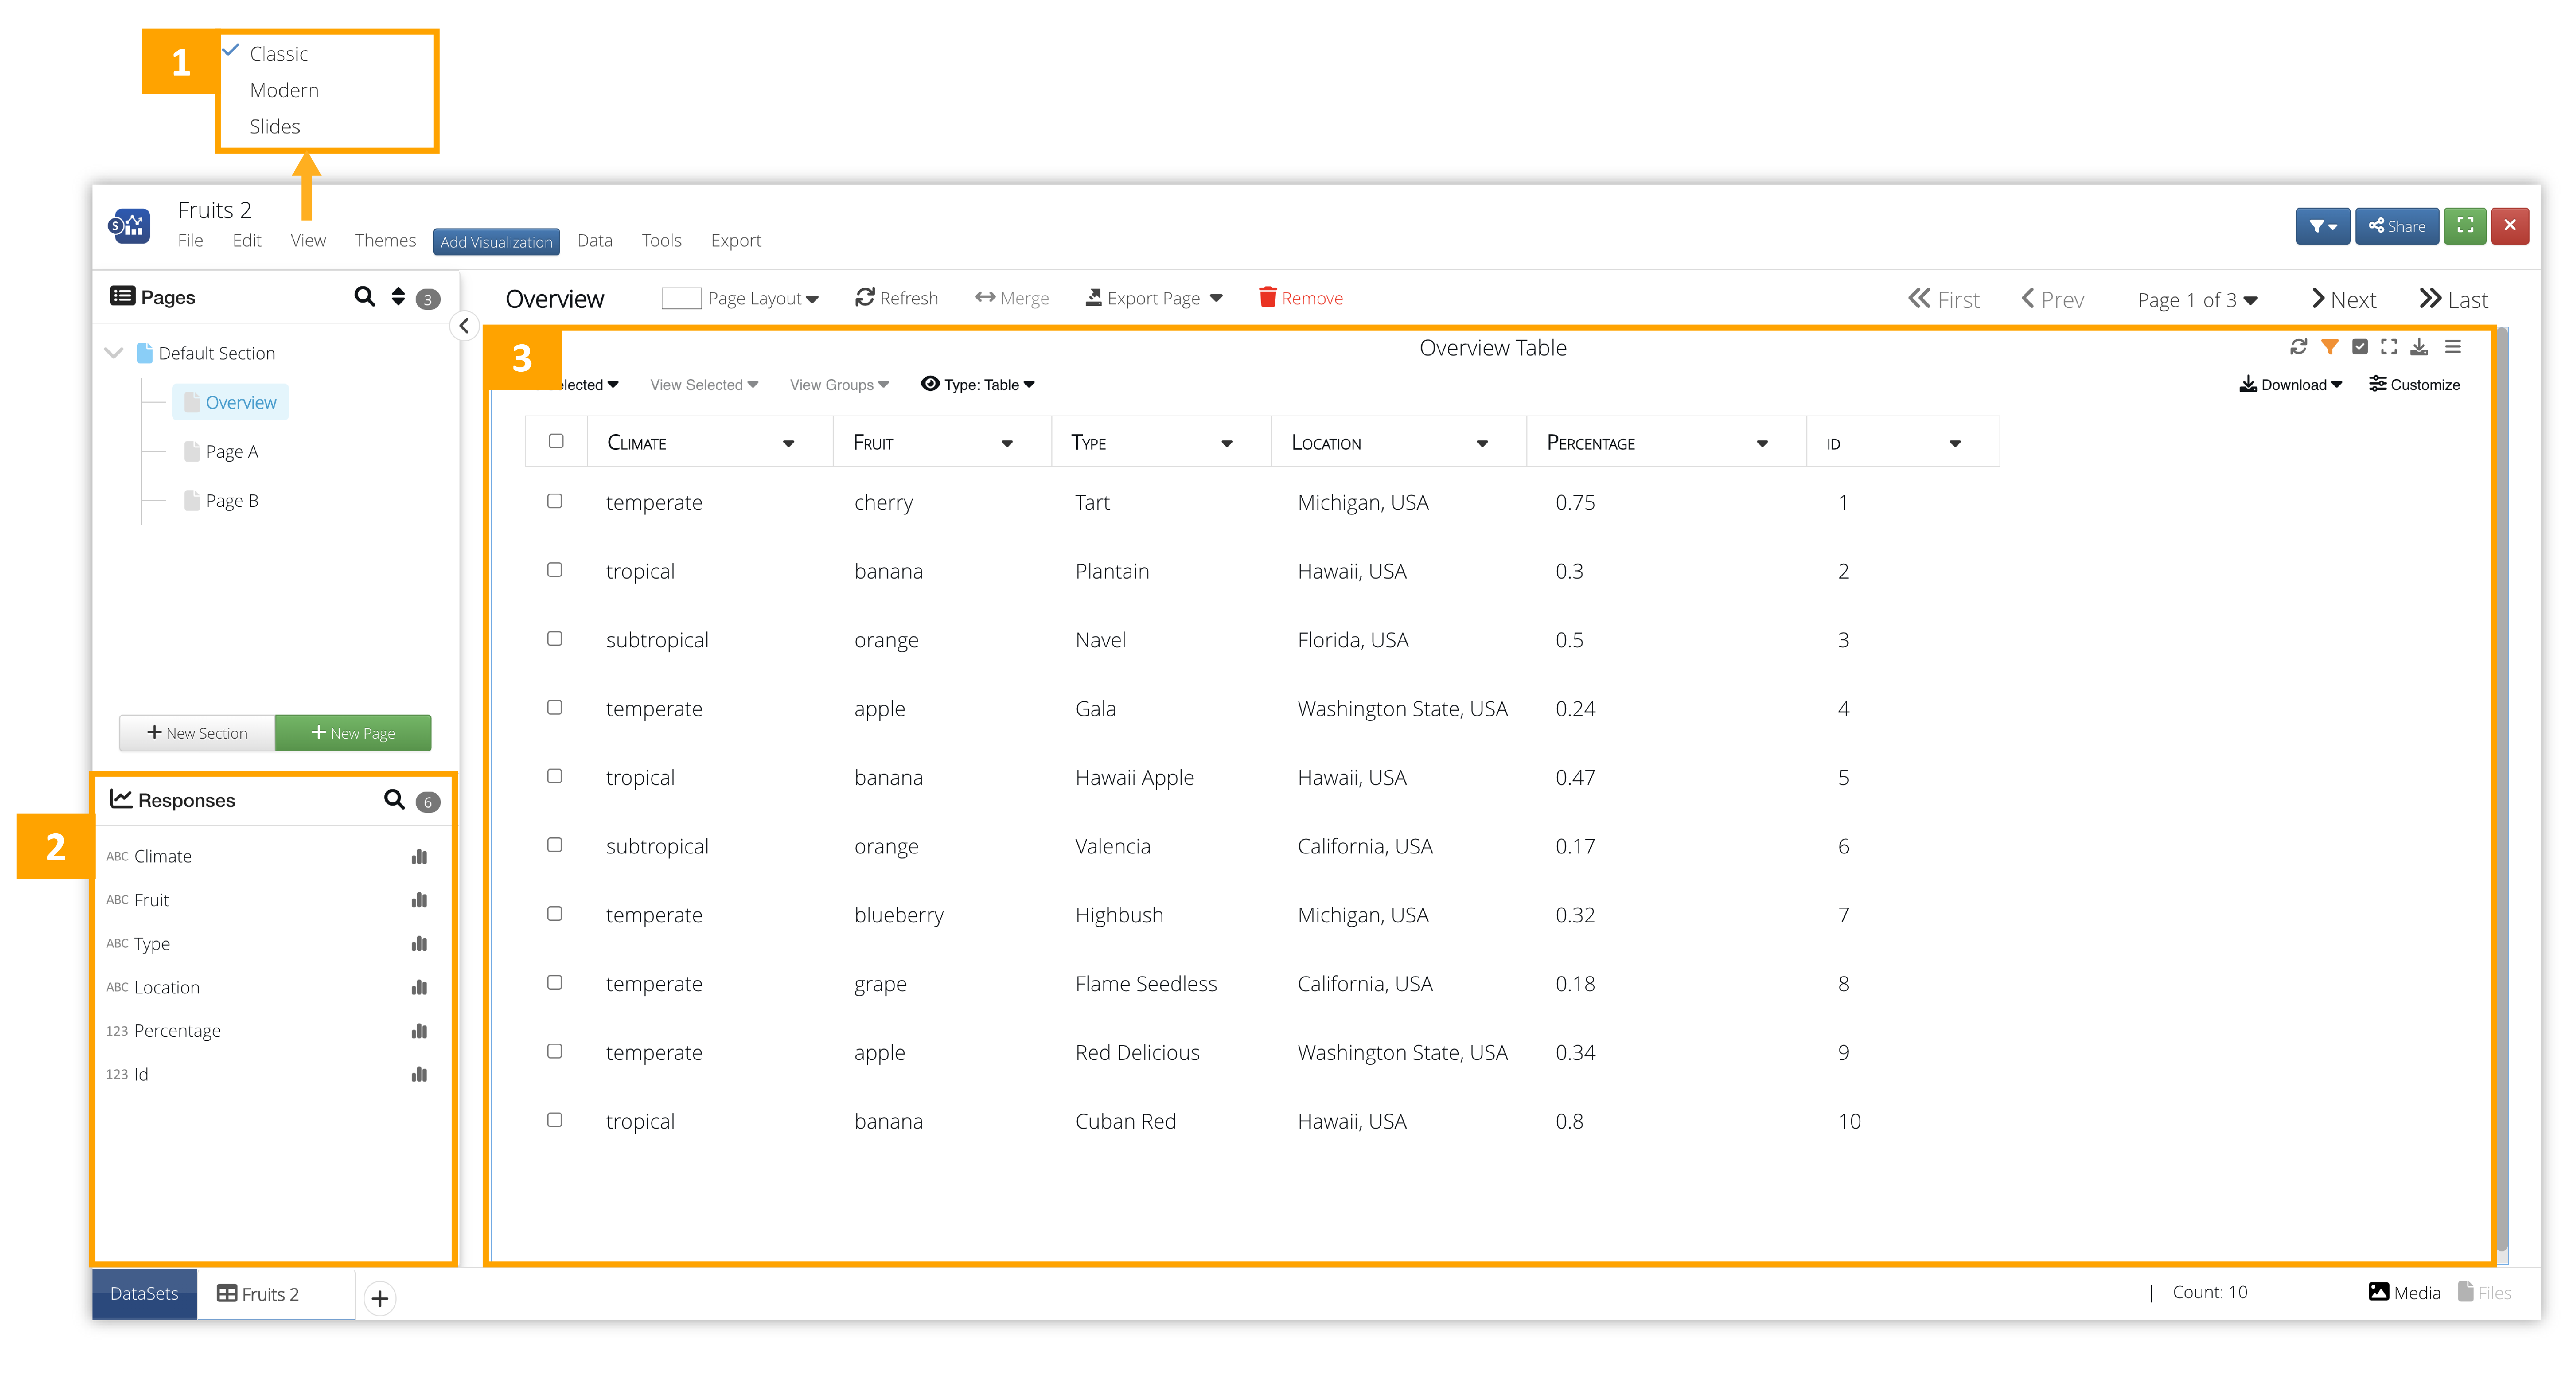The width and height of the screenshot is (2576, 1400).
Task: Click Merge in the page toolbar
Action: click(1012, 298)
